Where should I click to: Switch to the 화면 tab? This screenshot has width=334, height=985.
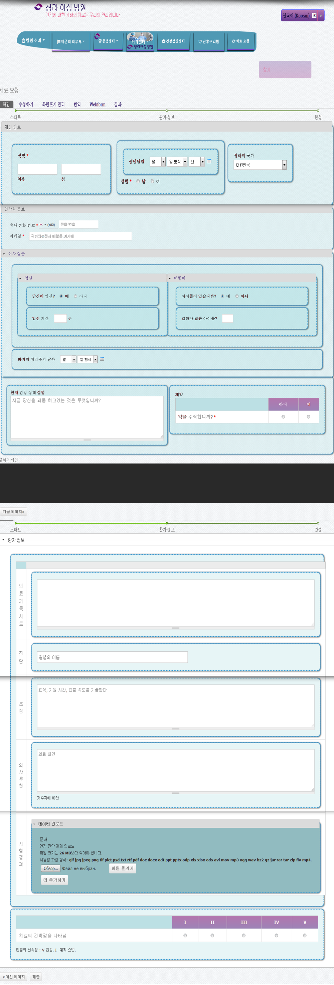(6, 104)
